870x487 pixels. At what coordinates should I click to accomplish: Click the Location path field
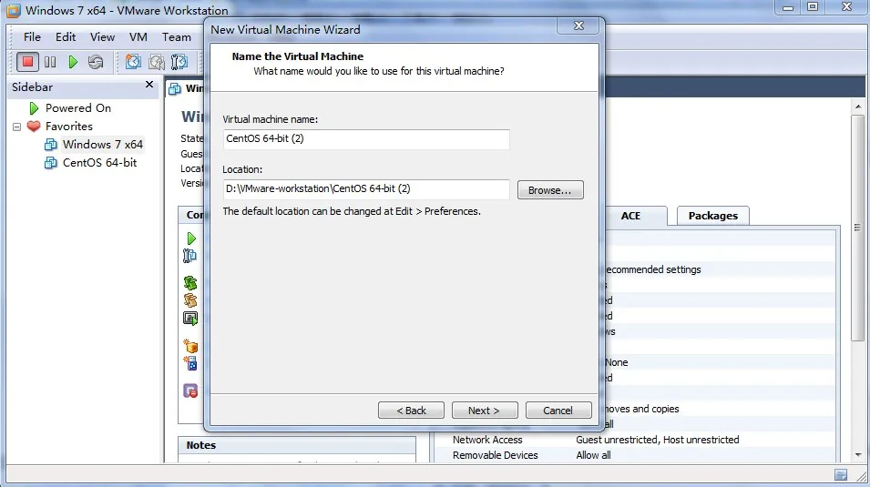point(366,188)
